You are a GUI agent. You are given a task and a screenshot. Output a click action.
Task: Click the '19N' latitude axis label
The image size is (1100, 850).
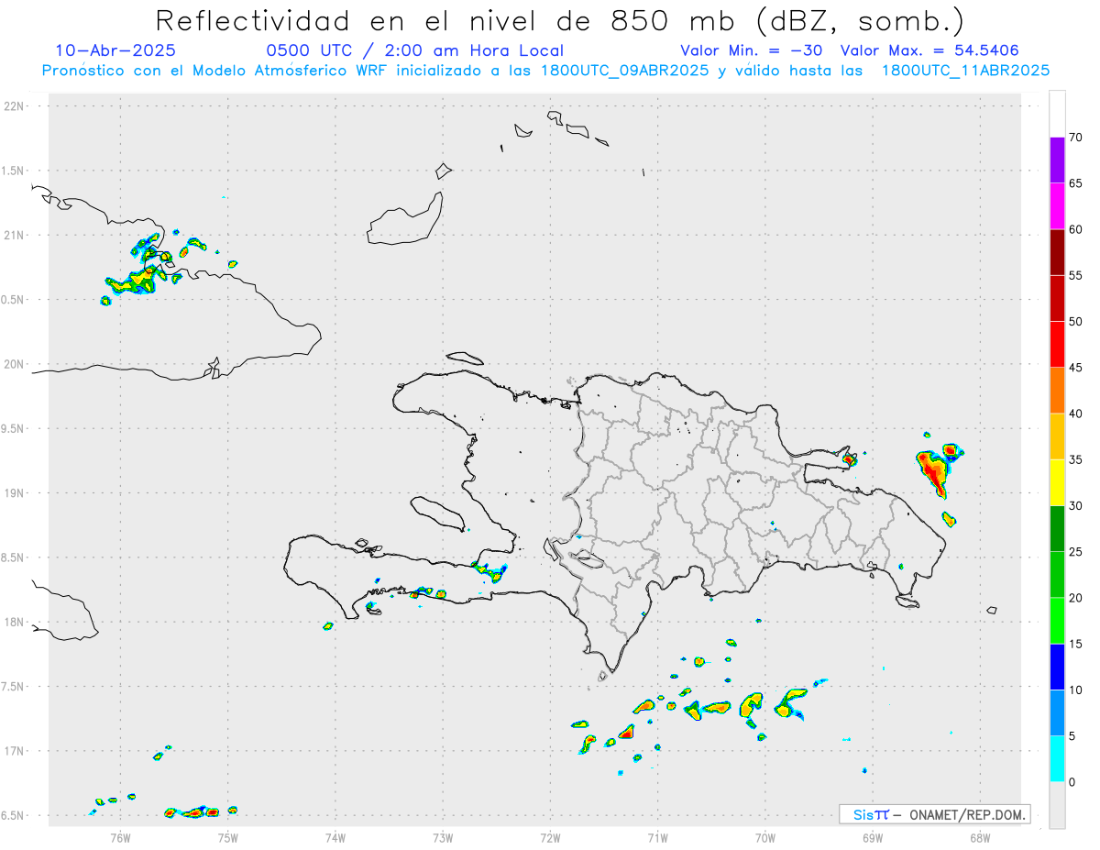[14, 493]
